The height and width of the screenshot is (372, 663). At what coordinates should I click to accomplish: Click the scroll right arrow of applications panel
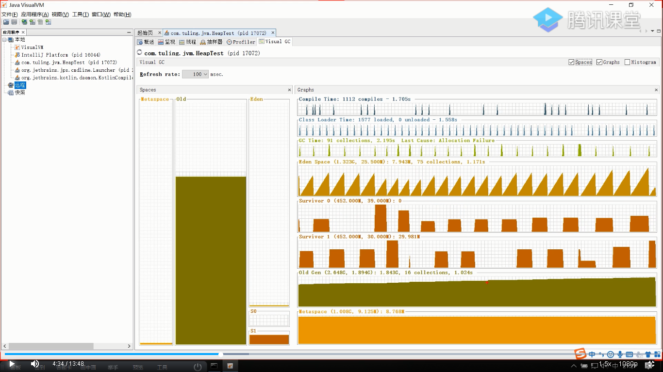pyautogui.click(x=129, y=346)
